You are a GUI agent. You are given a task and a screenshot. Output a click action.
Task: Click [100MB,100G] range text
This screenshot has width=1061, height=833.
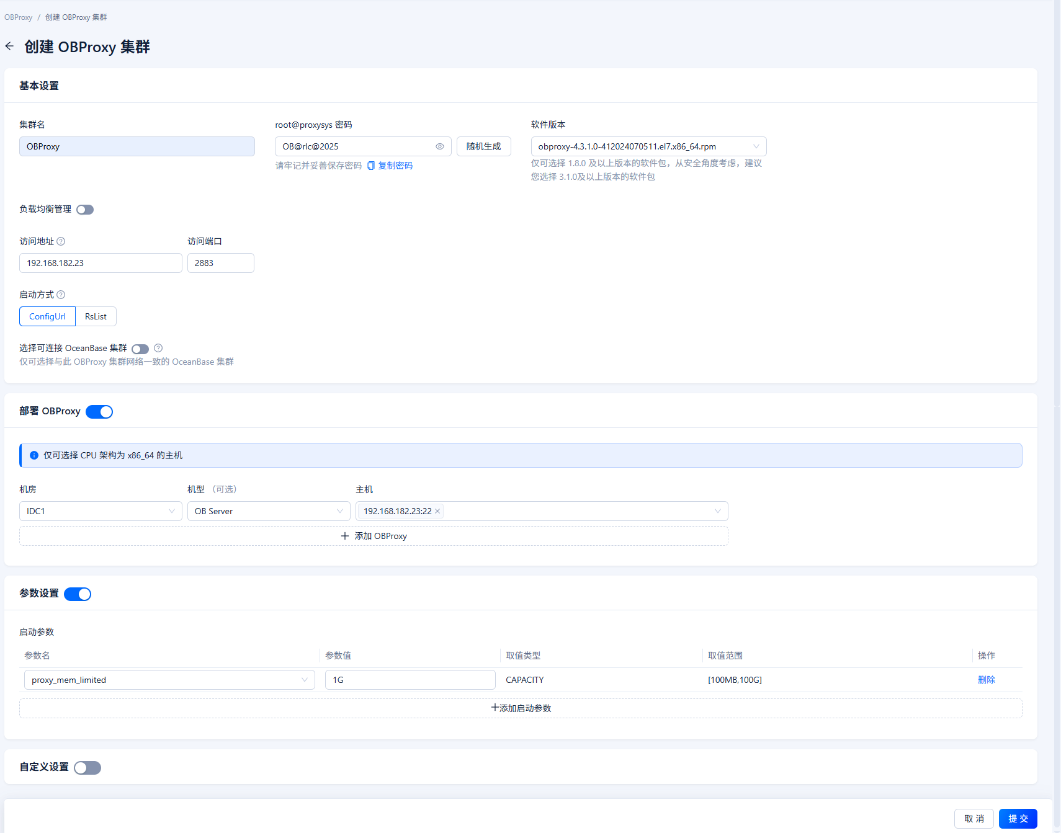point(735,680)
